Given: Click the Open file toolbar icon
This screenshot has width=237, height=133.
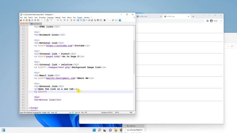Looking at the screenshot, I should pos(24,20).
